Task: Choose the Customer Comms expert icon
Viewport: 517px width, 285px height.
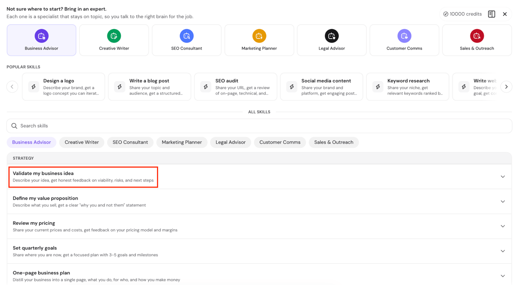Action: click(x=404, y=36)
